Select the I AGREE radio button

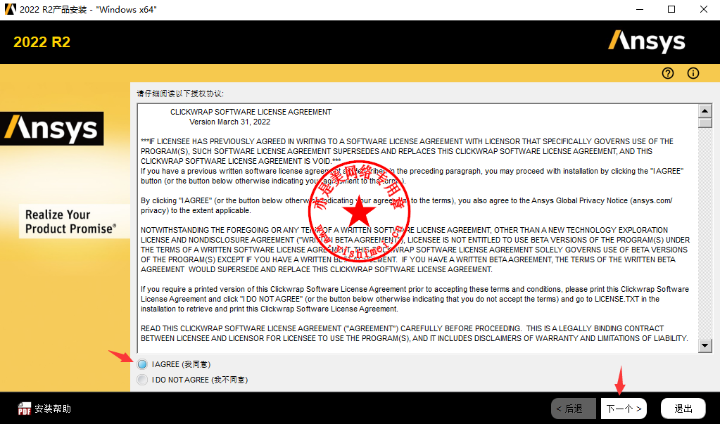click(x=142, y=364)
